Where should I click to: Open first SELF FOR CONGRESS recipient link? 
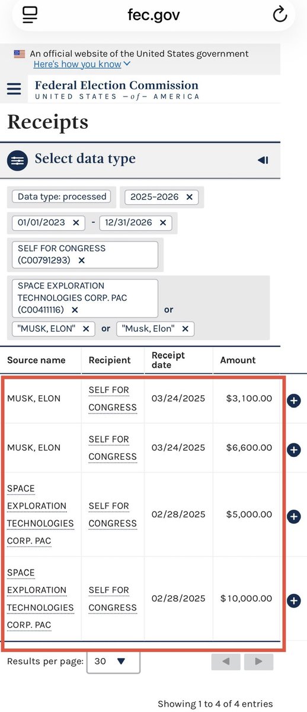point(113,399)
